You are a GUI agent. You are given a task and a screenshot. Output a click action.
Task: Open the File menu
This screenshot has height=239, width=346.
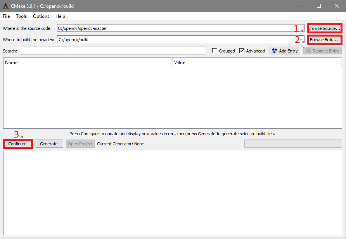(x=6, y=16)
